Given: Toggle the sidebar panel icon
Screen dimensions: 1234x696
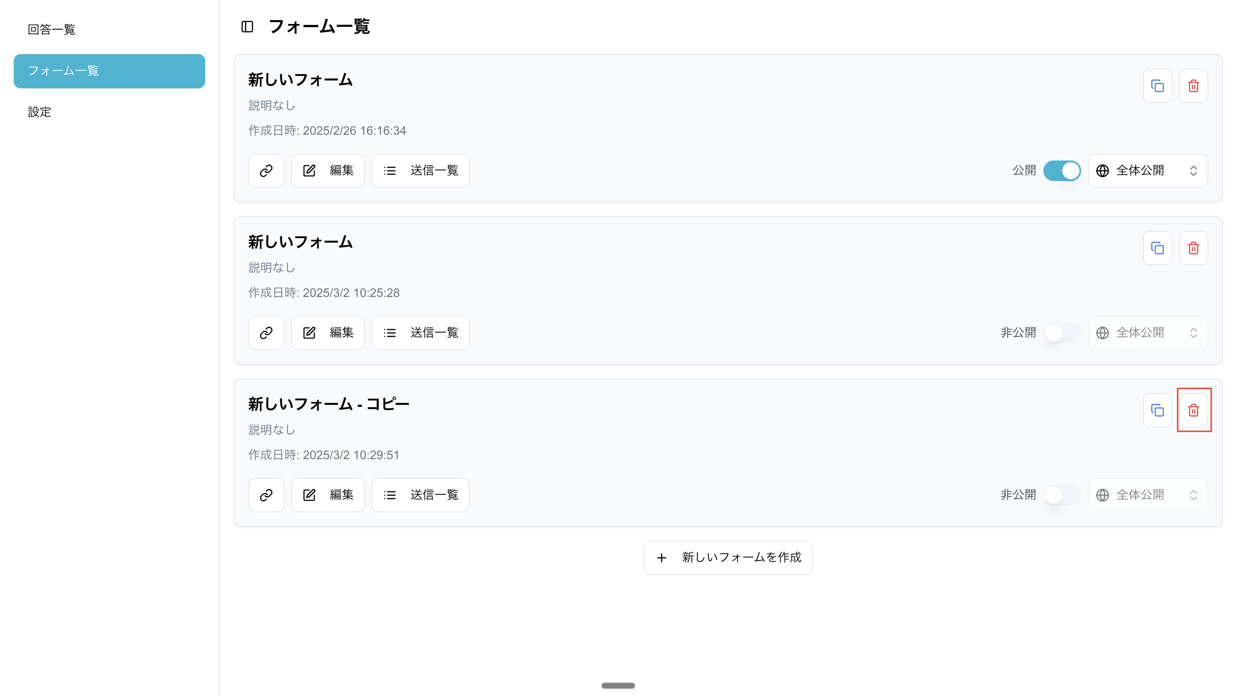Looking at the screenshot, I should pyautogui.click(x=247, y=27).
